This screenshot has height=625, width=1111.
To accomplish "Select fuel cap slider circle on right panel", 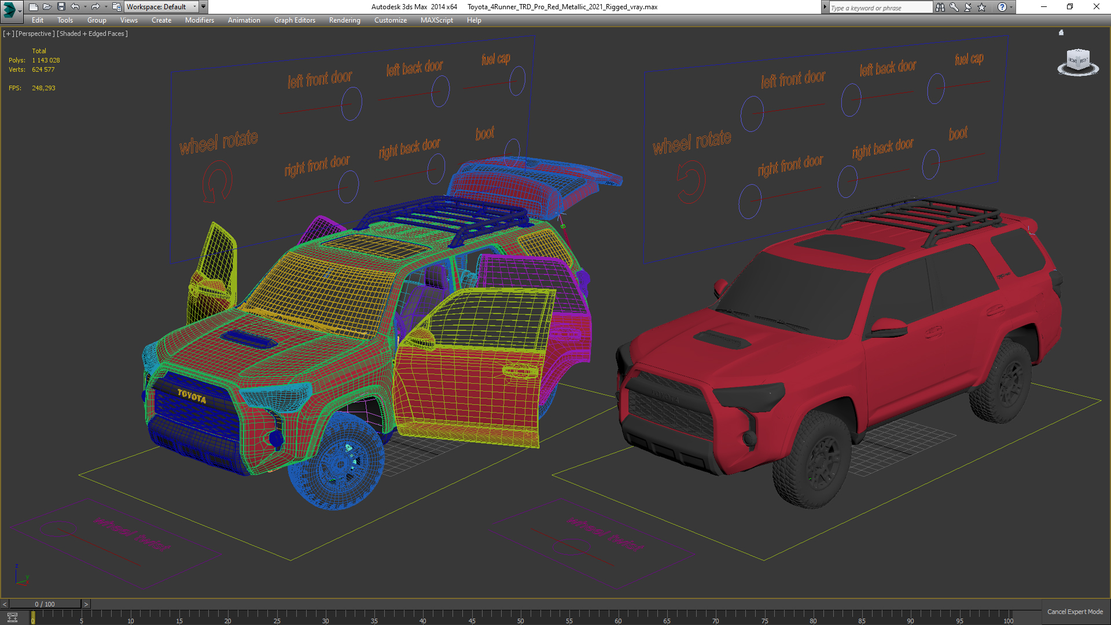I will [936, 89].
